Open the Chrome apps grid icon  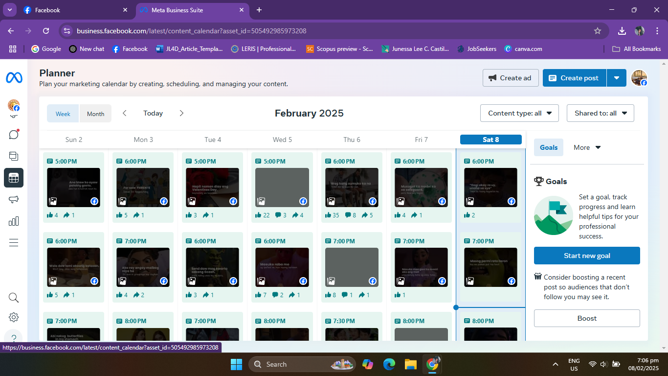tap(13, 49)
